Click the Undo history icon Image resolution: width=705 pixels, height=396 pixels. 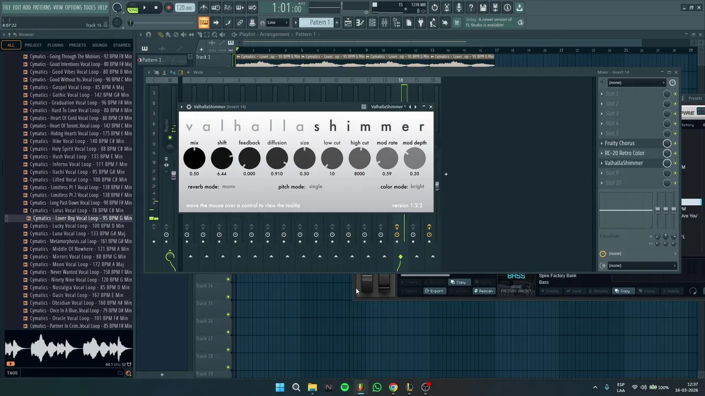(435, 8)
